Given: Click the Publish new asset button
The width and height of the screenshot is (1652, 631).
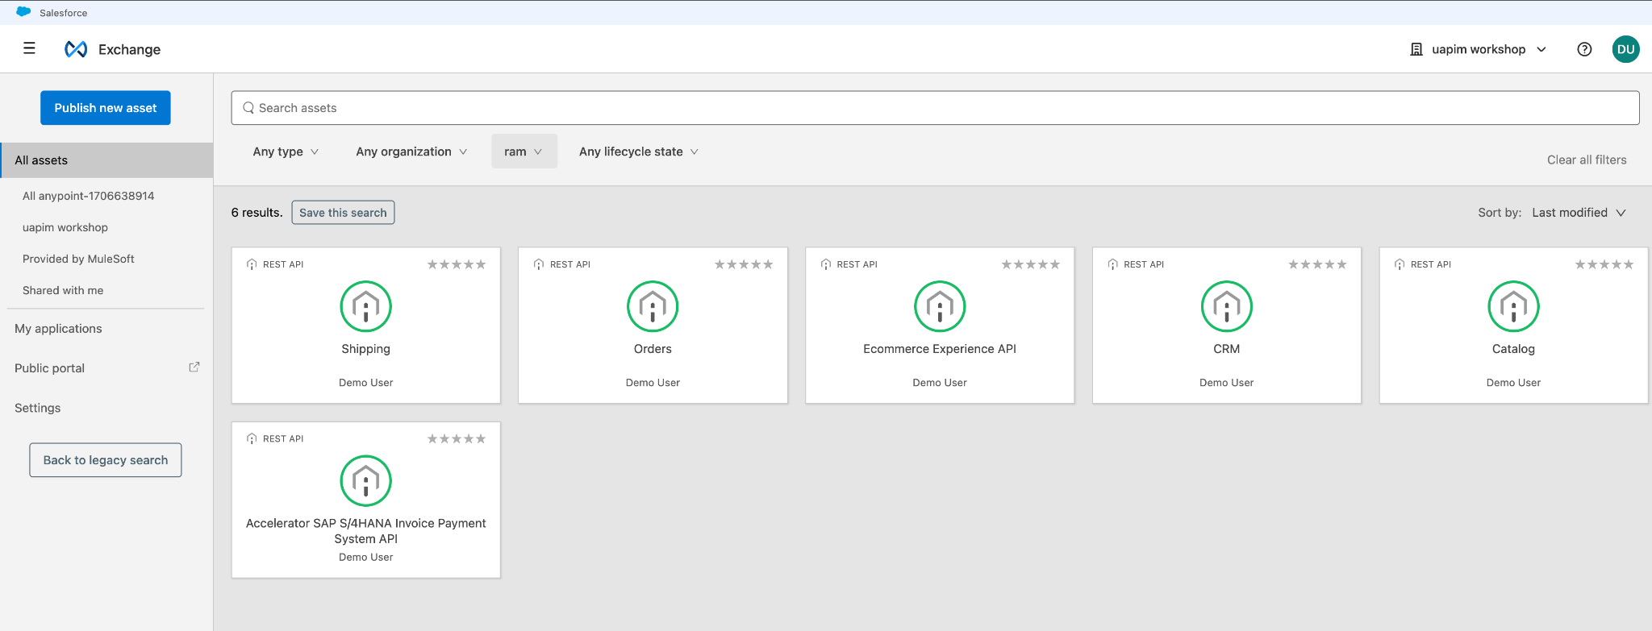Looking at the screenshot, I should click(x=106, y=108).
